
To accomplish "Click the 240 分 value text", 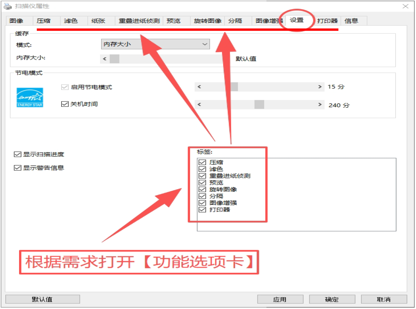I will click(x=339, y=105).
